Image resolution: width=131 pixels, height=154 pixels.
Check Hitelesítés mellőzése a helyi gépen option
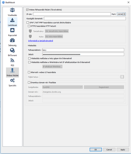pos(29,58)
